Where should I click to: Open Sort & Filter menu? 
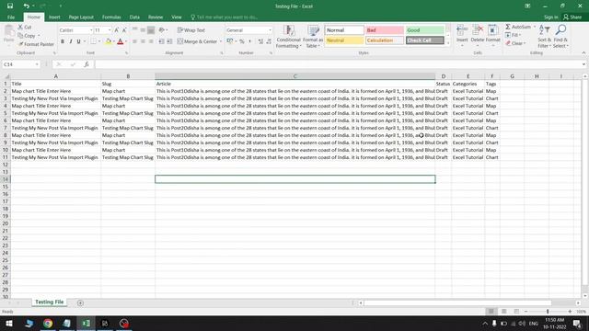click(x=544, y=36)
